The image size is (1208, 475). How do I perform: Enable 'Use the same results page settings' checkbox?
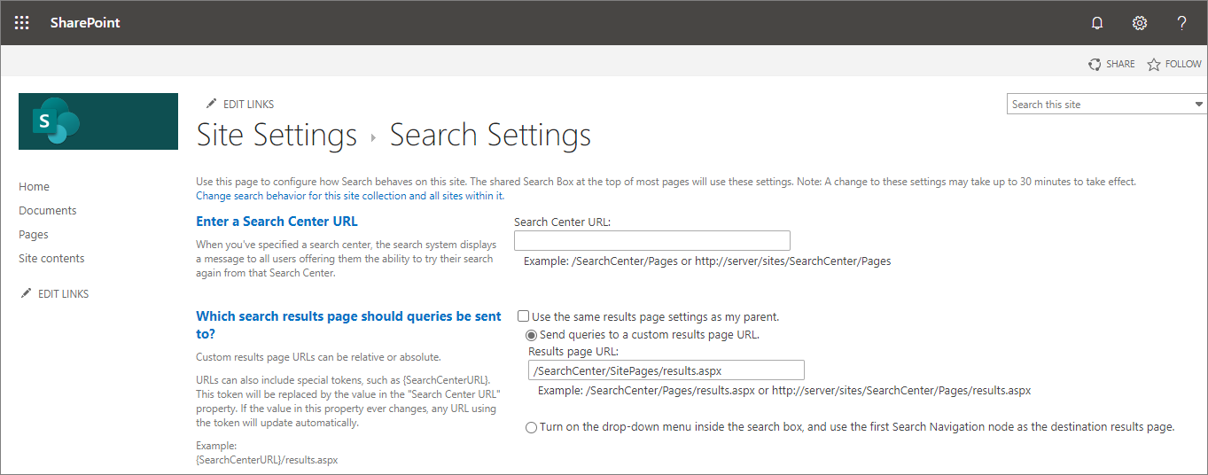pos(524,316)
